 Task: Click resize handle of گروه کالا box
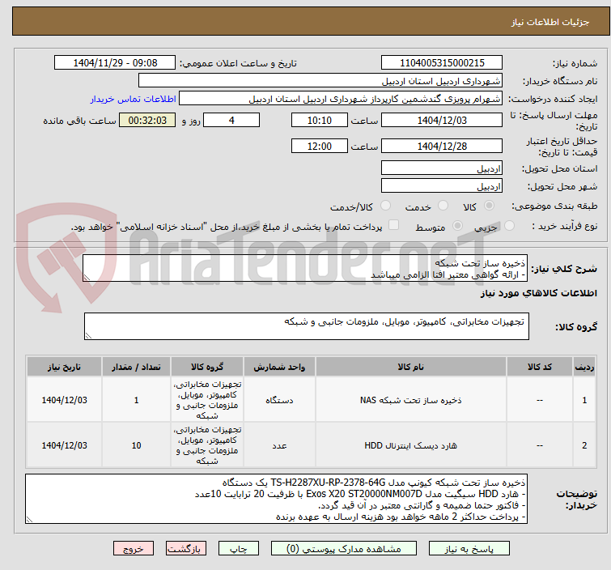[88, 336]
